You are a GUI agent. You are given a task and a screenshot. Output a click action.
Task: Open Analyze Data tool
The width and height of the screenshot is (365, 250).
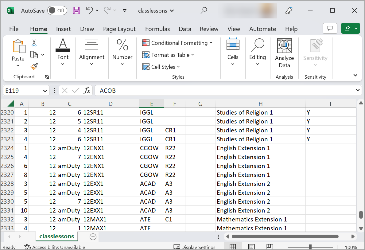[284, 54]
